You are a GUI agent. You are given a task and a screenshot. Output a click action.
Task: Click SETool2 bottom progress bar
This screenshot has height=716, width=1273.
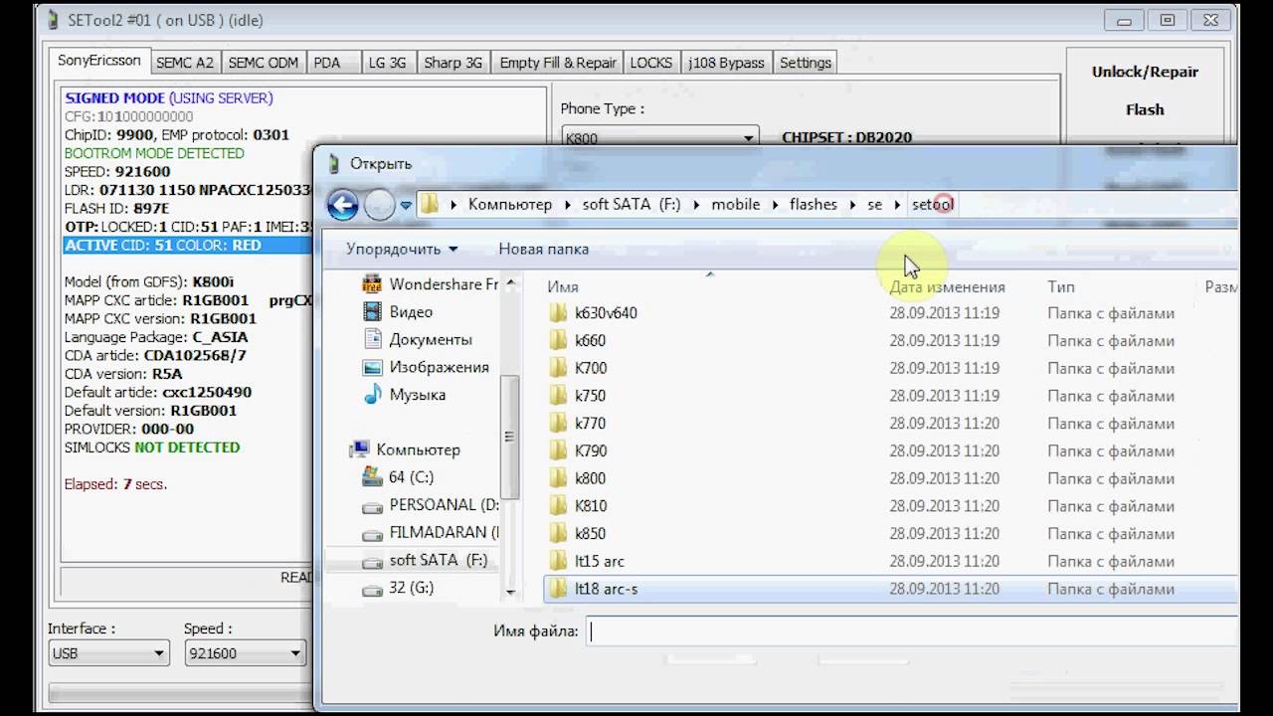180,691
